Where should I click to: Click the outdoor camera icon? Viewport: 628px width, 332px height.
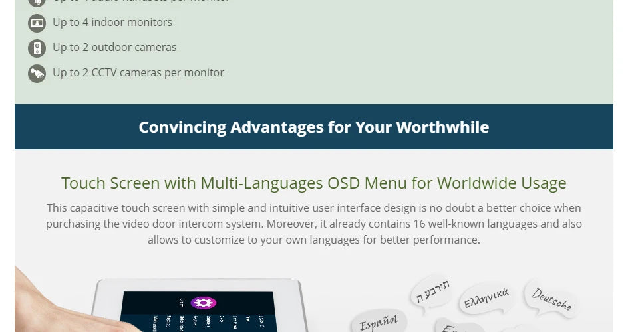coord(37,48)
